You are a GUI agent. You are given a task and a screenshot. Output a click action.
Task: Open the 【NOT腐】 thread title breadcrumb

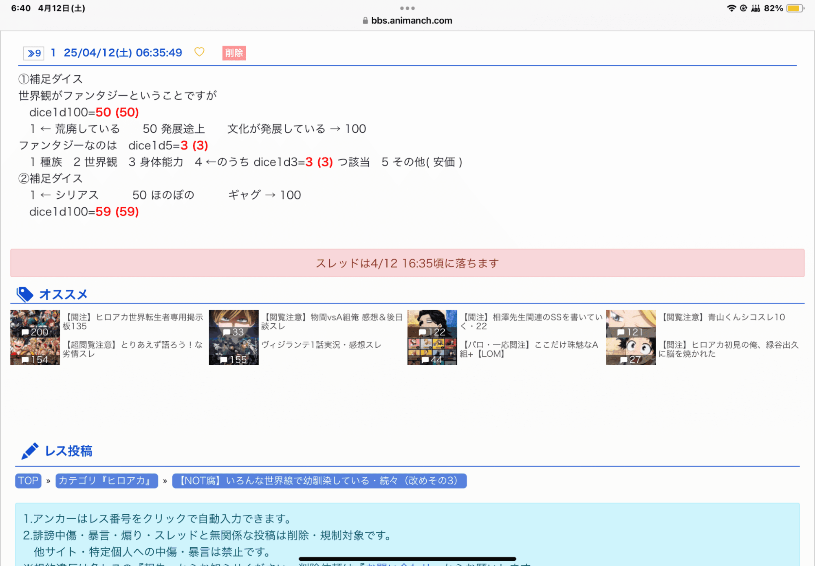319,480
